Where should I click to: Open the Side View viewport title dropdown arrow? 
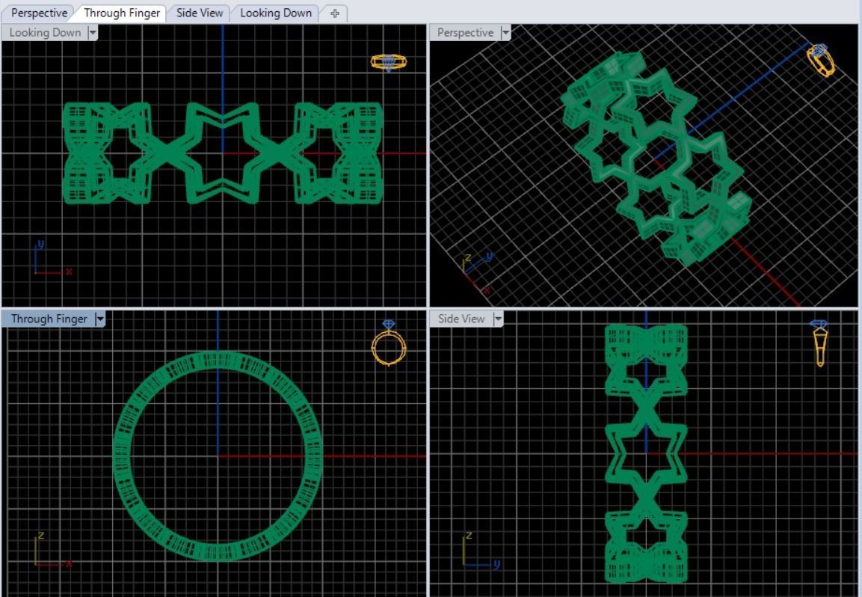tap(497, 319)
